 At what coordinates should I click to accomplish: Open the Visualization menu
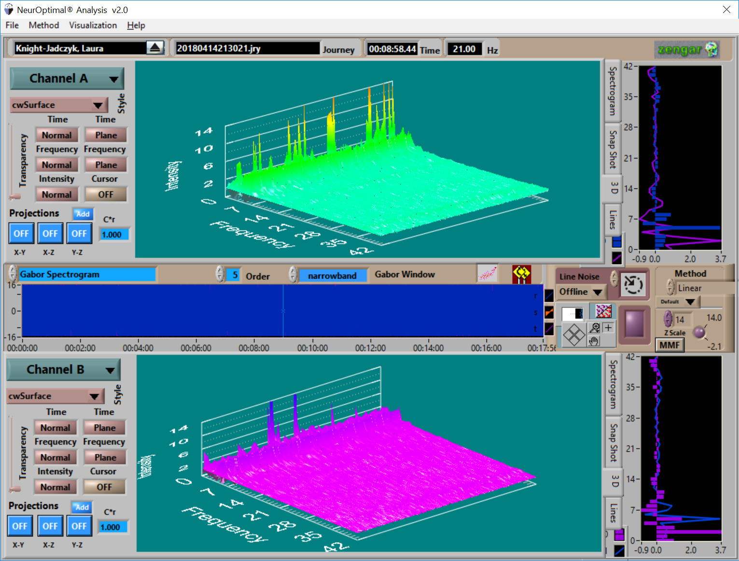point(93,25)
